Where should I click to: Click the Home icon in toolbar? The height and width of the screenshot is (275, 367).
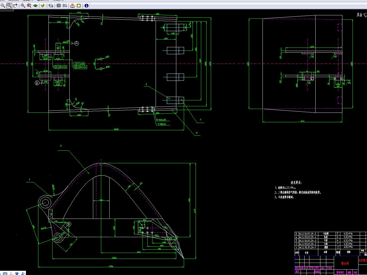tap(79, 6)
